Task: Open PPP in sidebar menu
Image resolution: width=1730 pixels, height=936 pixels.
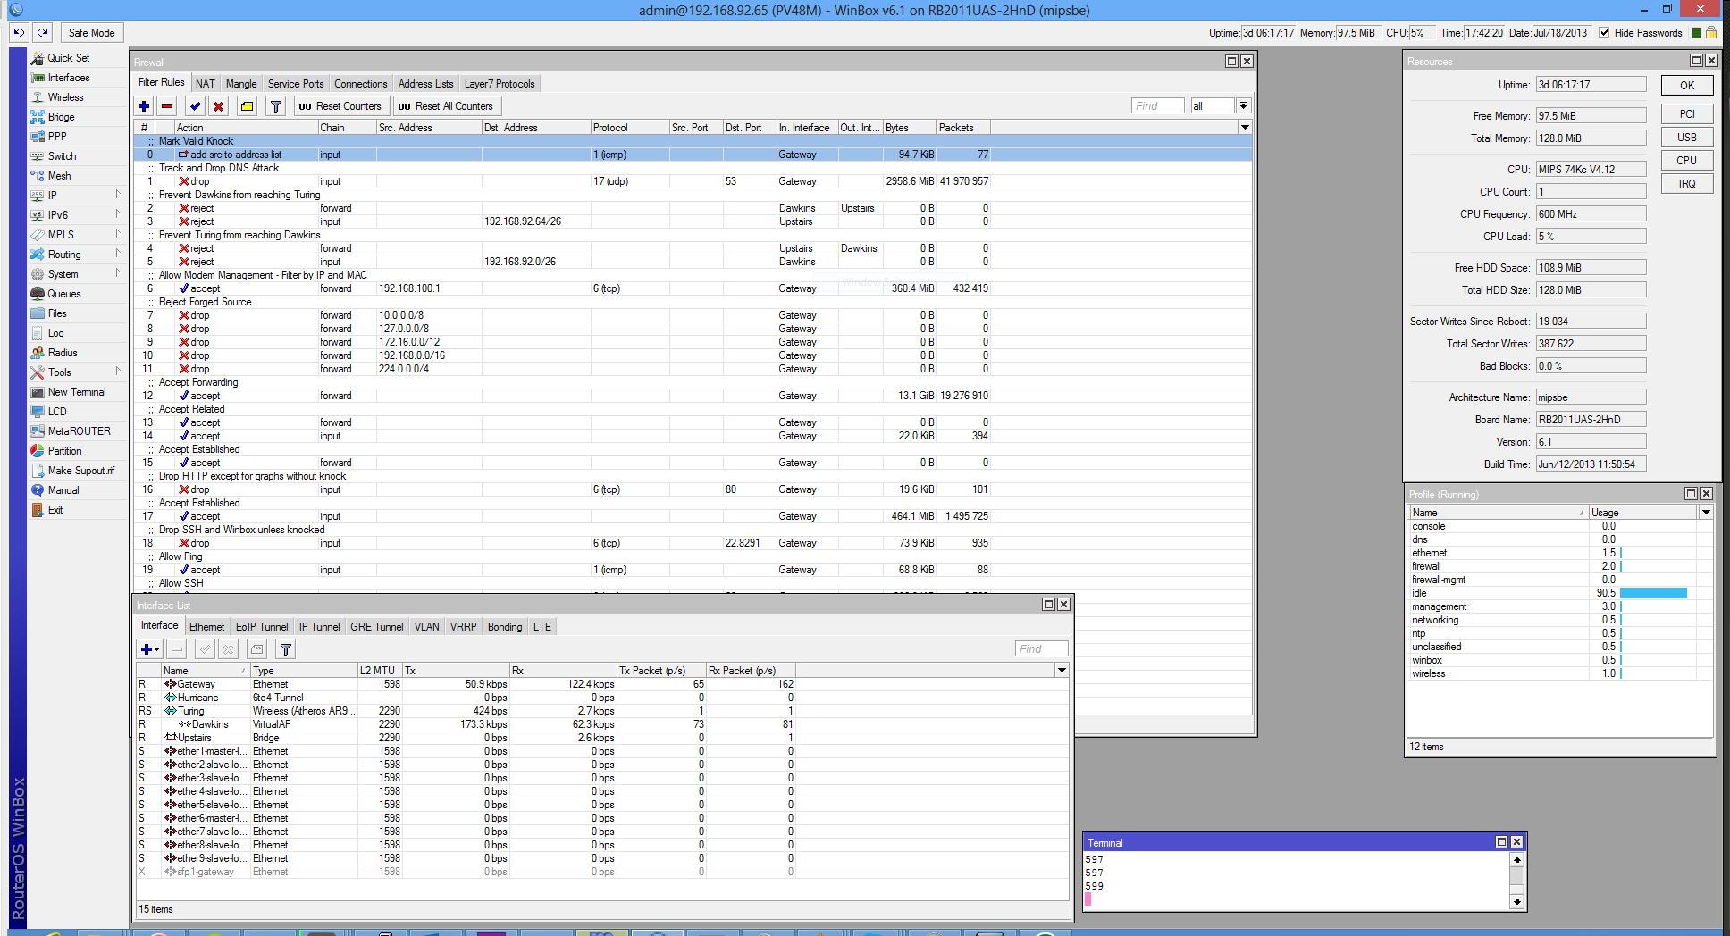Action: coord(57,137)
